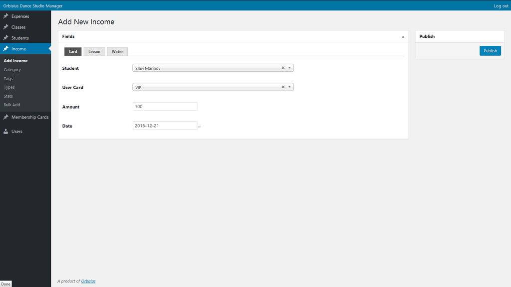Clear the selected VIP user card
The width and height of the screenshot is (511, 287).
pos(283,87)
